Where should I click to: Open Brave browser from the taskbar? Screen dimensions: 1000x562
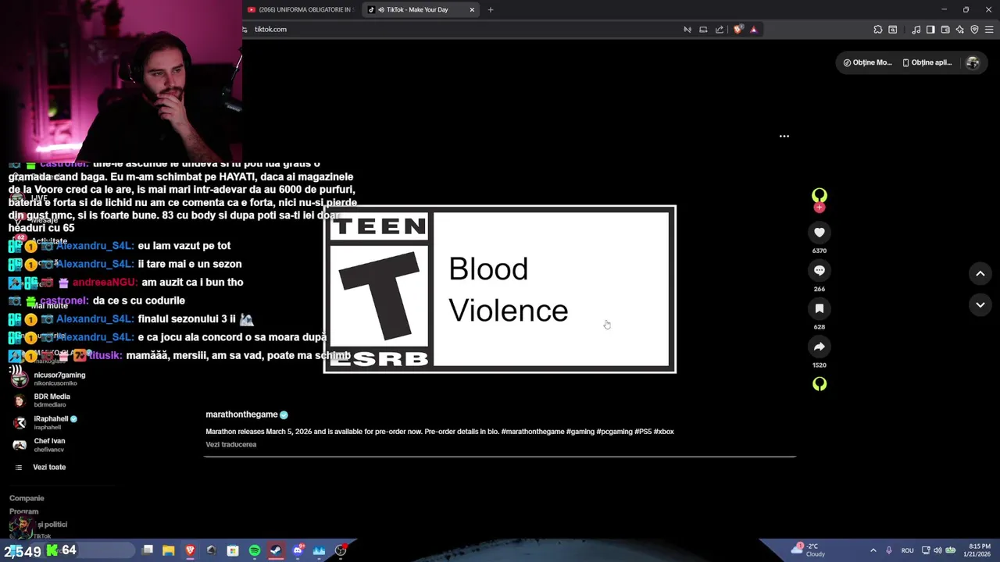190,550
